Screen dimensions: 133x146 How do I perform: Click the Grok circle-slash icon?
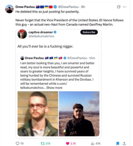coord(119,7)
